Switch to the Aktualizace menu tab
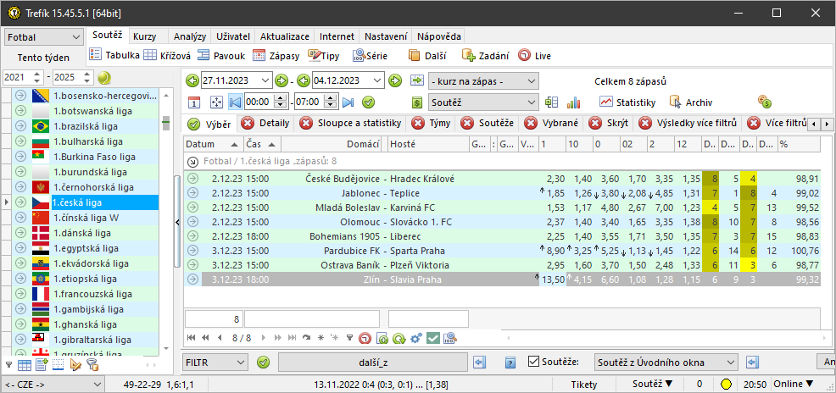This screenshot has height=393, width=836. pos(285,36)
